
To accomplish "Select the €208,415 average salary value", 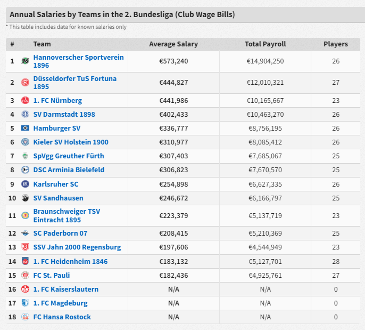I will (x=173, y=233).
